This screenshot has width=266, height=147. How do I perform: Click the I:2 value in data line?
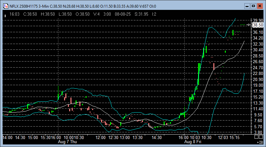tap(154, 14)
